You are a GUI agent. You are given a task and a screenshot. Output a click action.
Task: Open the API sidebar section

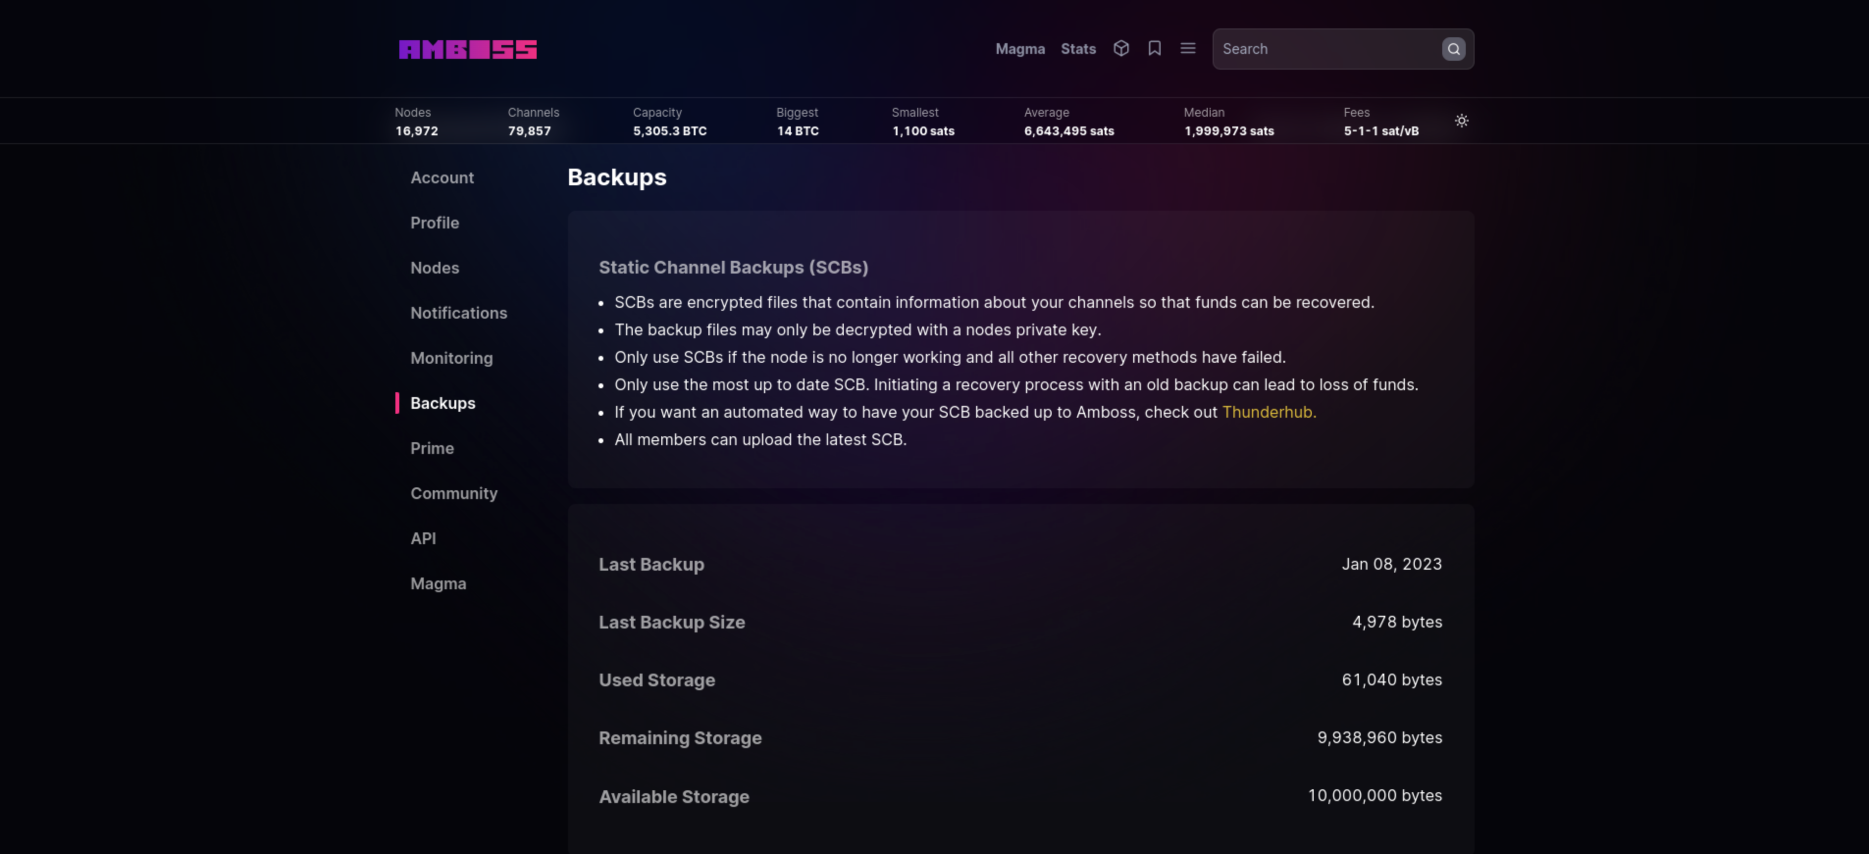click(423, 539)
